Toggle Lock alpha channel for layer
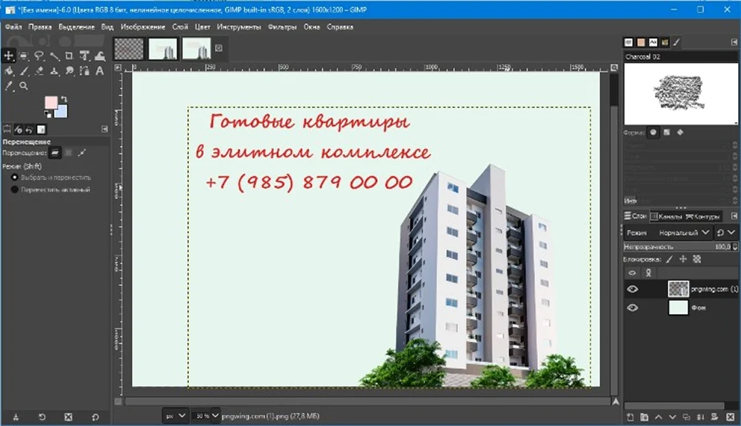This screenshot has height=426, width=741. [697, 259]
